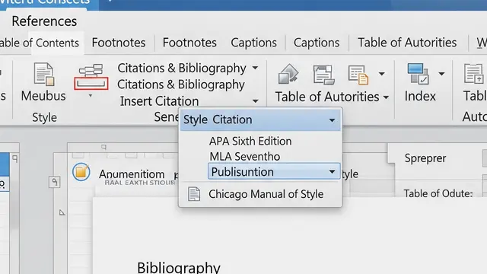This screenshot has height=274, width=487.
Task: Open the References tab
Action: (x=44, y=21)
